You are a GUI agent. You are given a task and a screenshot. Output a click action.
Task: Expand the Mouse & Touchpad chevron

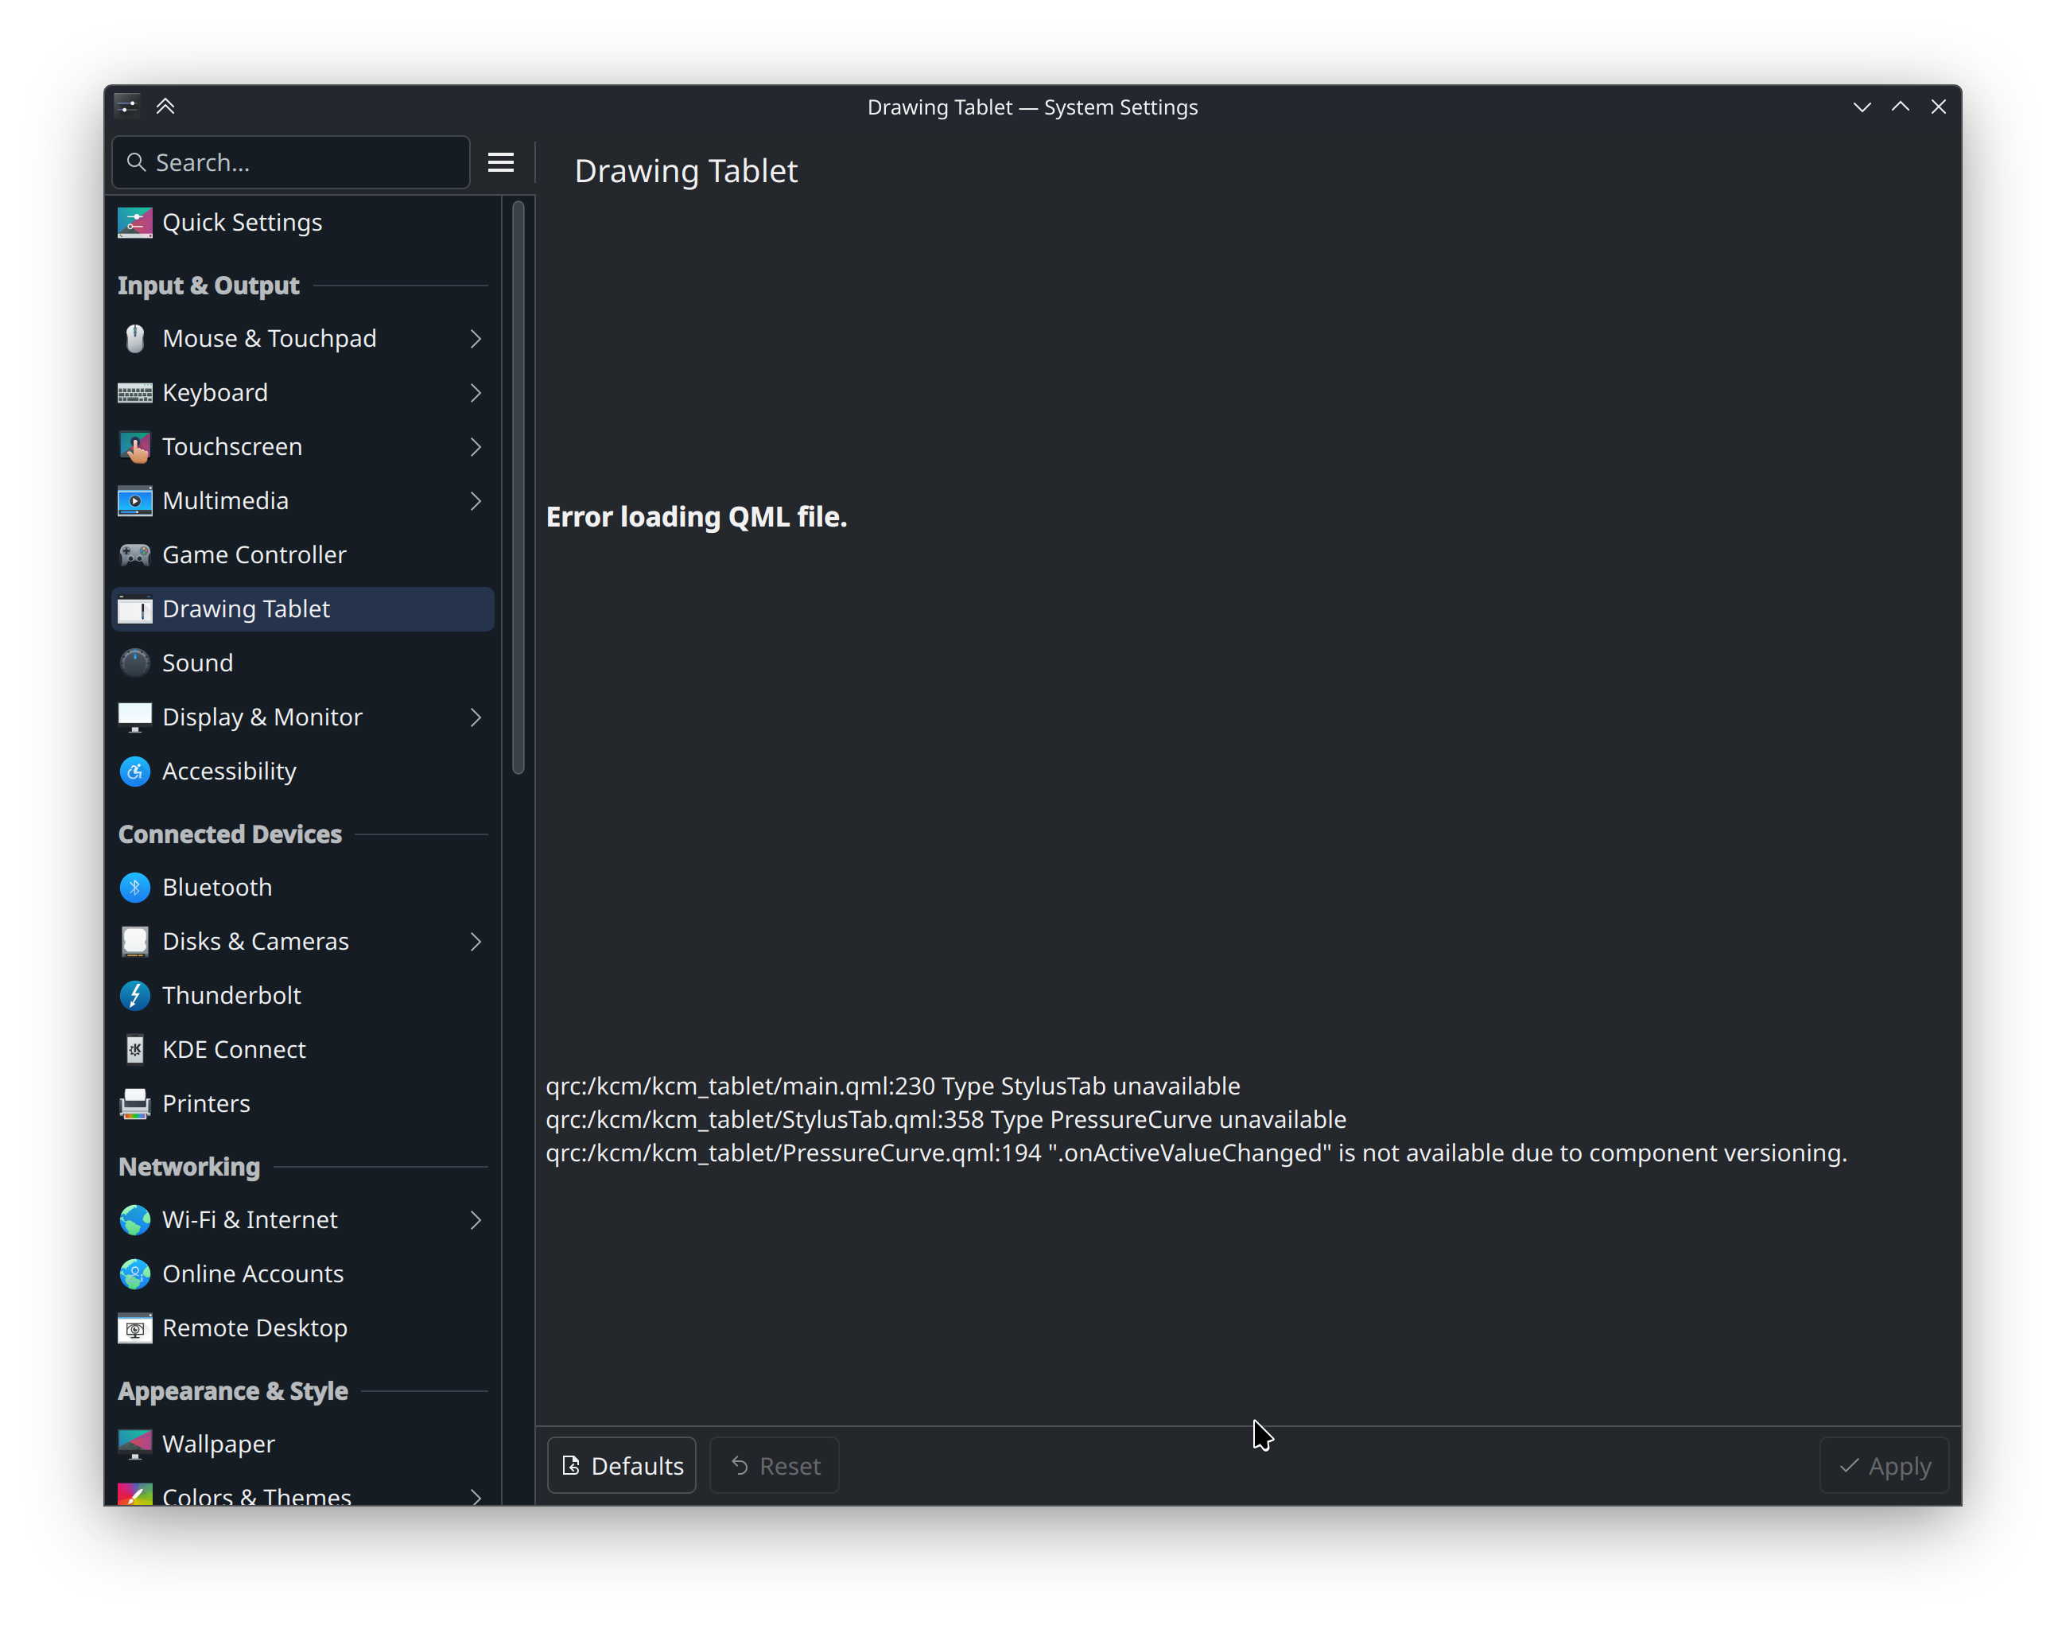pyautogui.click(x=475, y=339)
